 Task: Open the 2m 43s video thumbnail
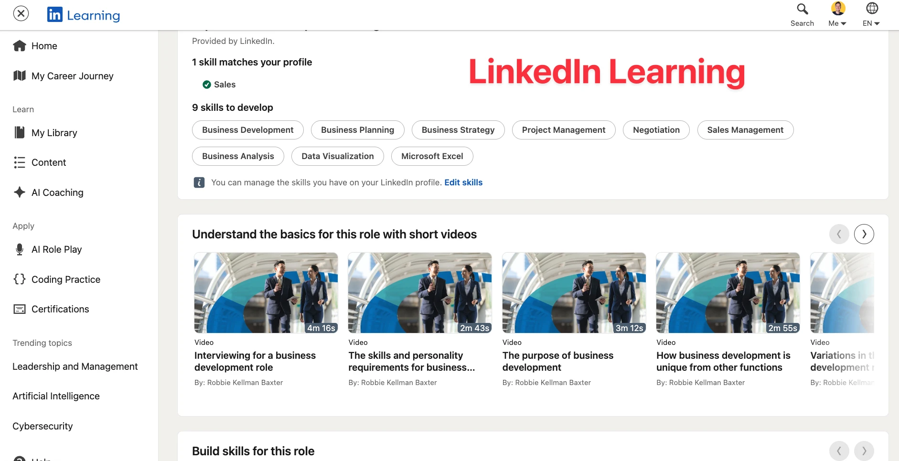[420, 293]
